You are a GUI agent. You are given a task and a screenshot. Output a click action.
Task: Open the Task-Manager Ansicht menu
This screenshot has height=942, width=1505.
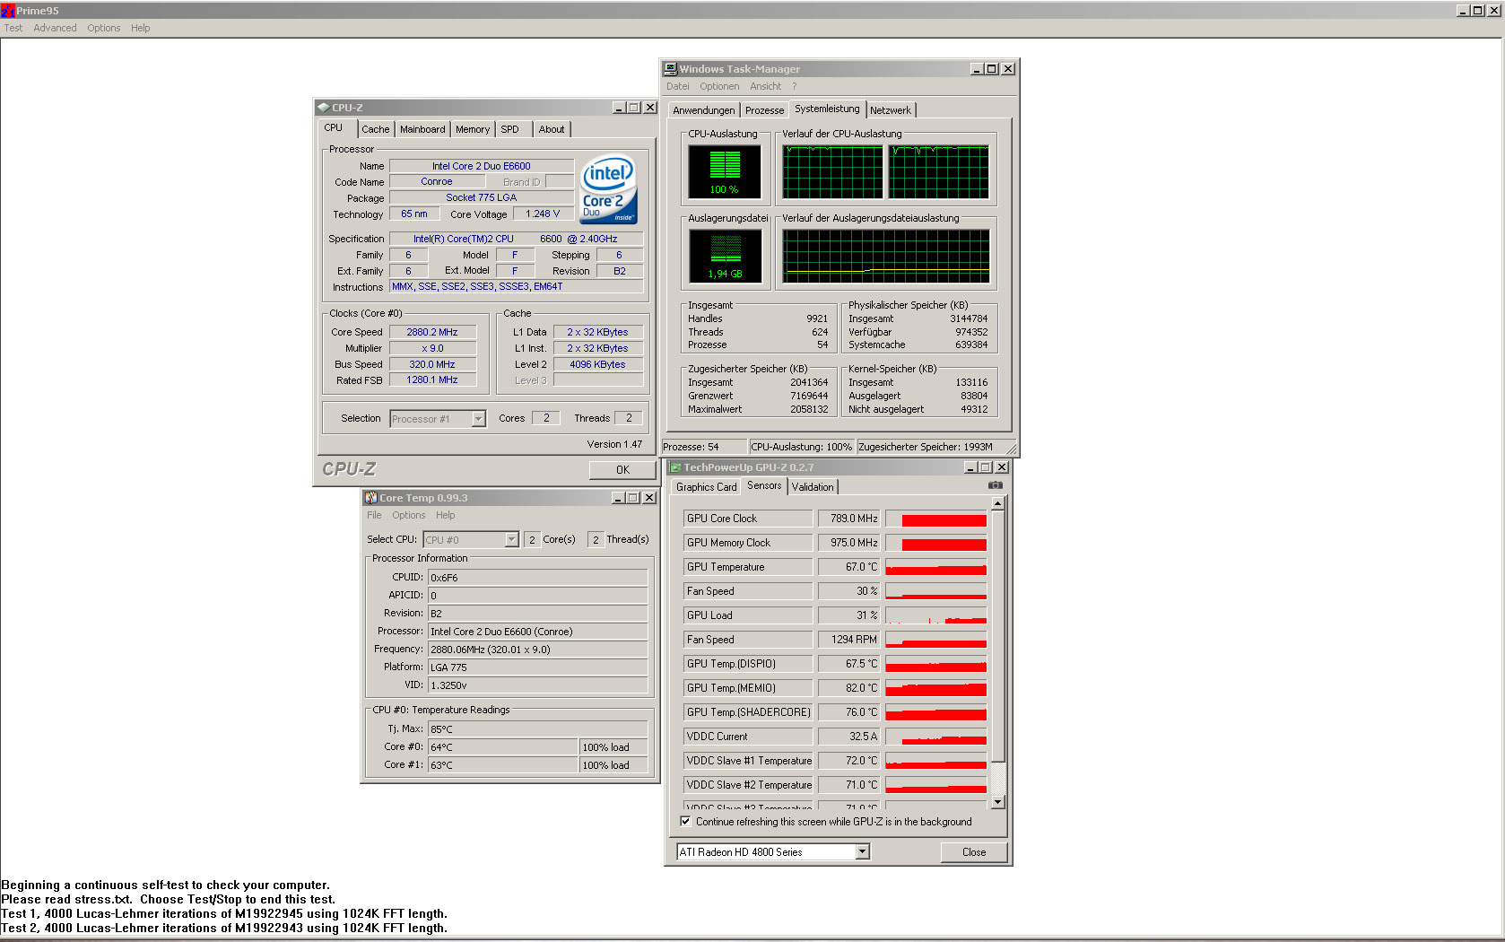click(765, 87)
